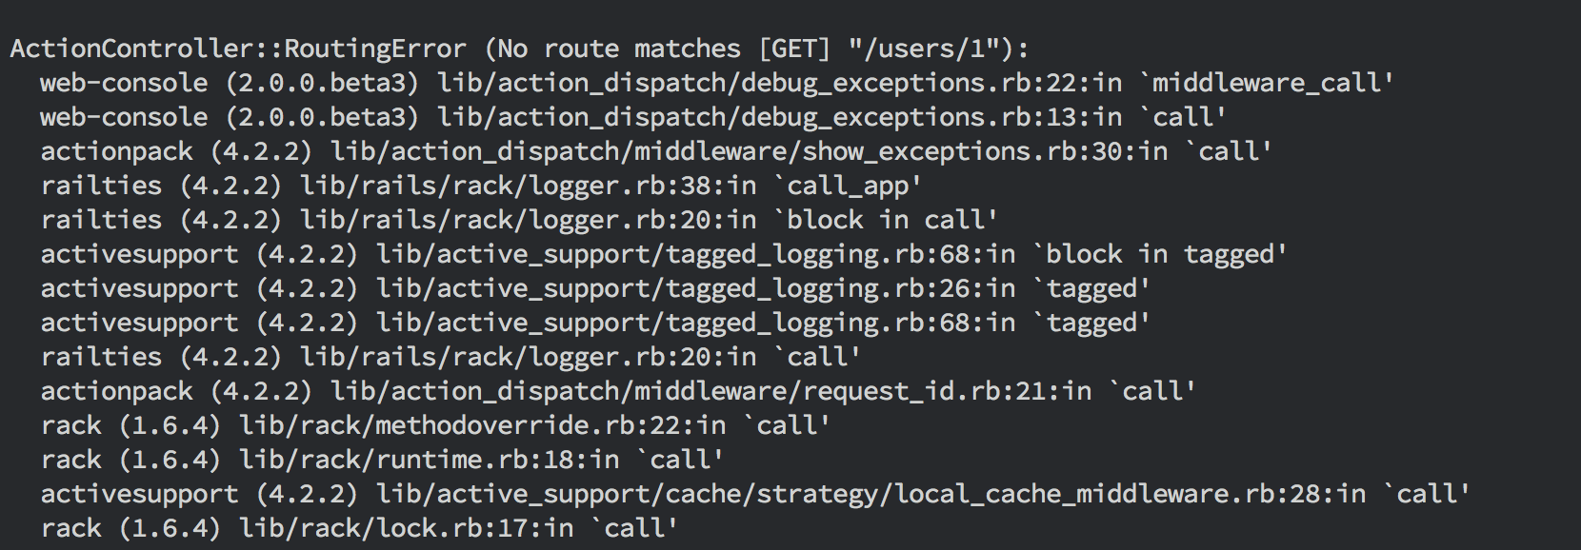Click the first web-console gem name
This screenshot has width=1581, height=550.
click(x=124, y=83)
